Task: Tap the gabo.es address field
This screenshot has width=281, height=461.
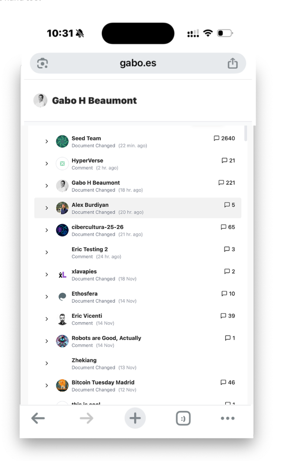Action: (138, 63)
